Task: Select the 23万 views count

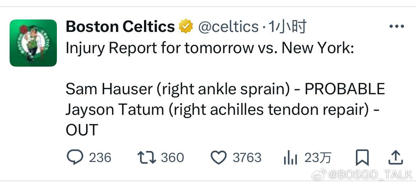Action: pos(318,158)
